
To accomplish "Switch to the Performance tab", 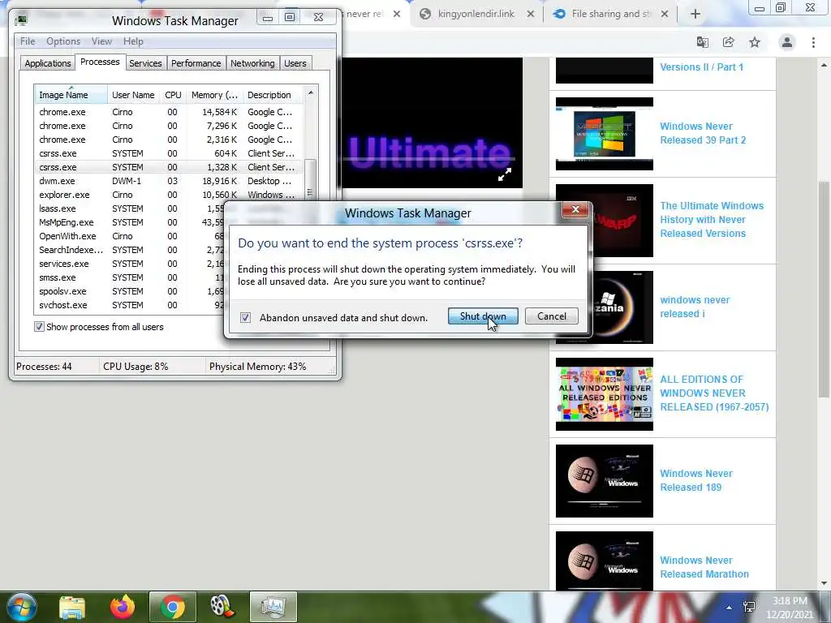I will coord(196,63).
